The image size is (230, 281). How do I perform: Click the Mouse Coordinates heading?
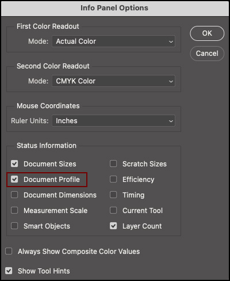tap(48, 106)
